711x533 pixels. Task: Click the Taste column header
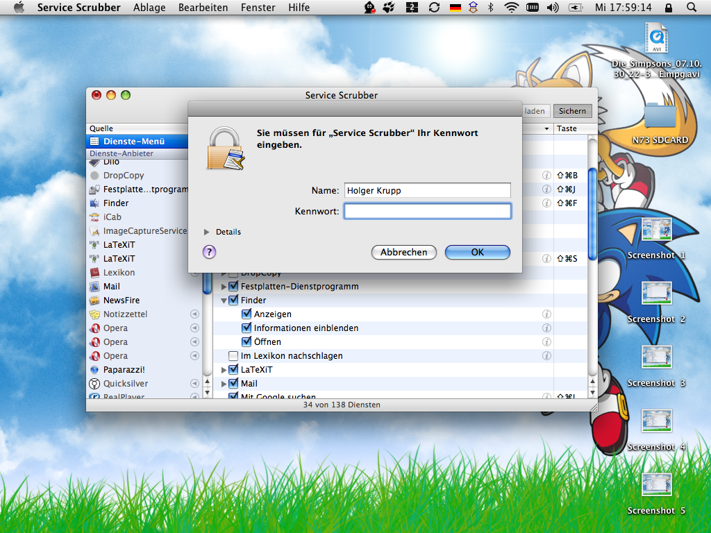tap(571, 128)
